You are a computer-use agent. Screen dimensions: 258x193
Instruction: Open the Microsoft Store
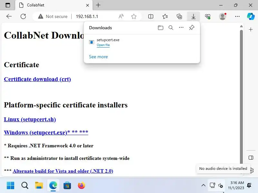[x=67, y=186]
